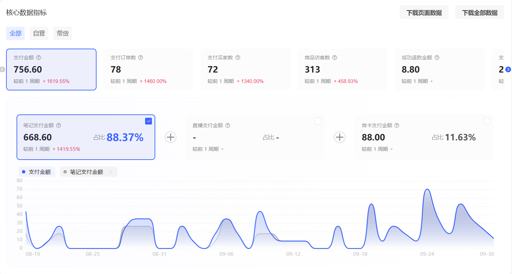Click the blue next-metrics arrow
Viewport: 512px width, 274px height.
point(508,70)
